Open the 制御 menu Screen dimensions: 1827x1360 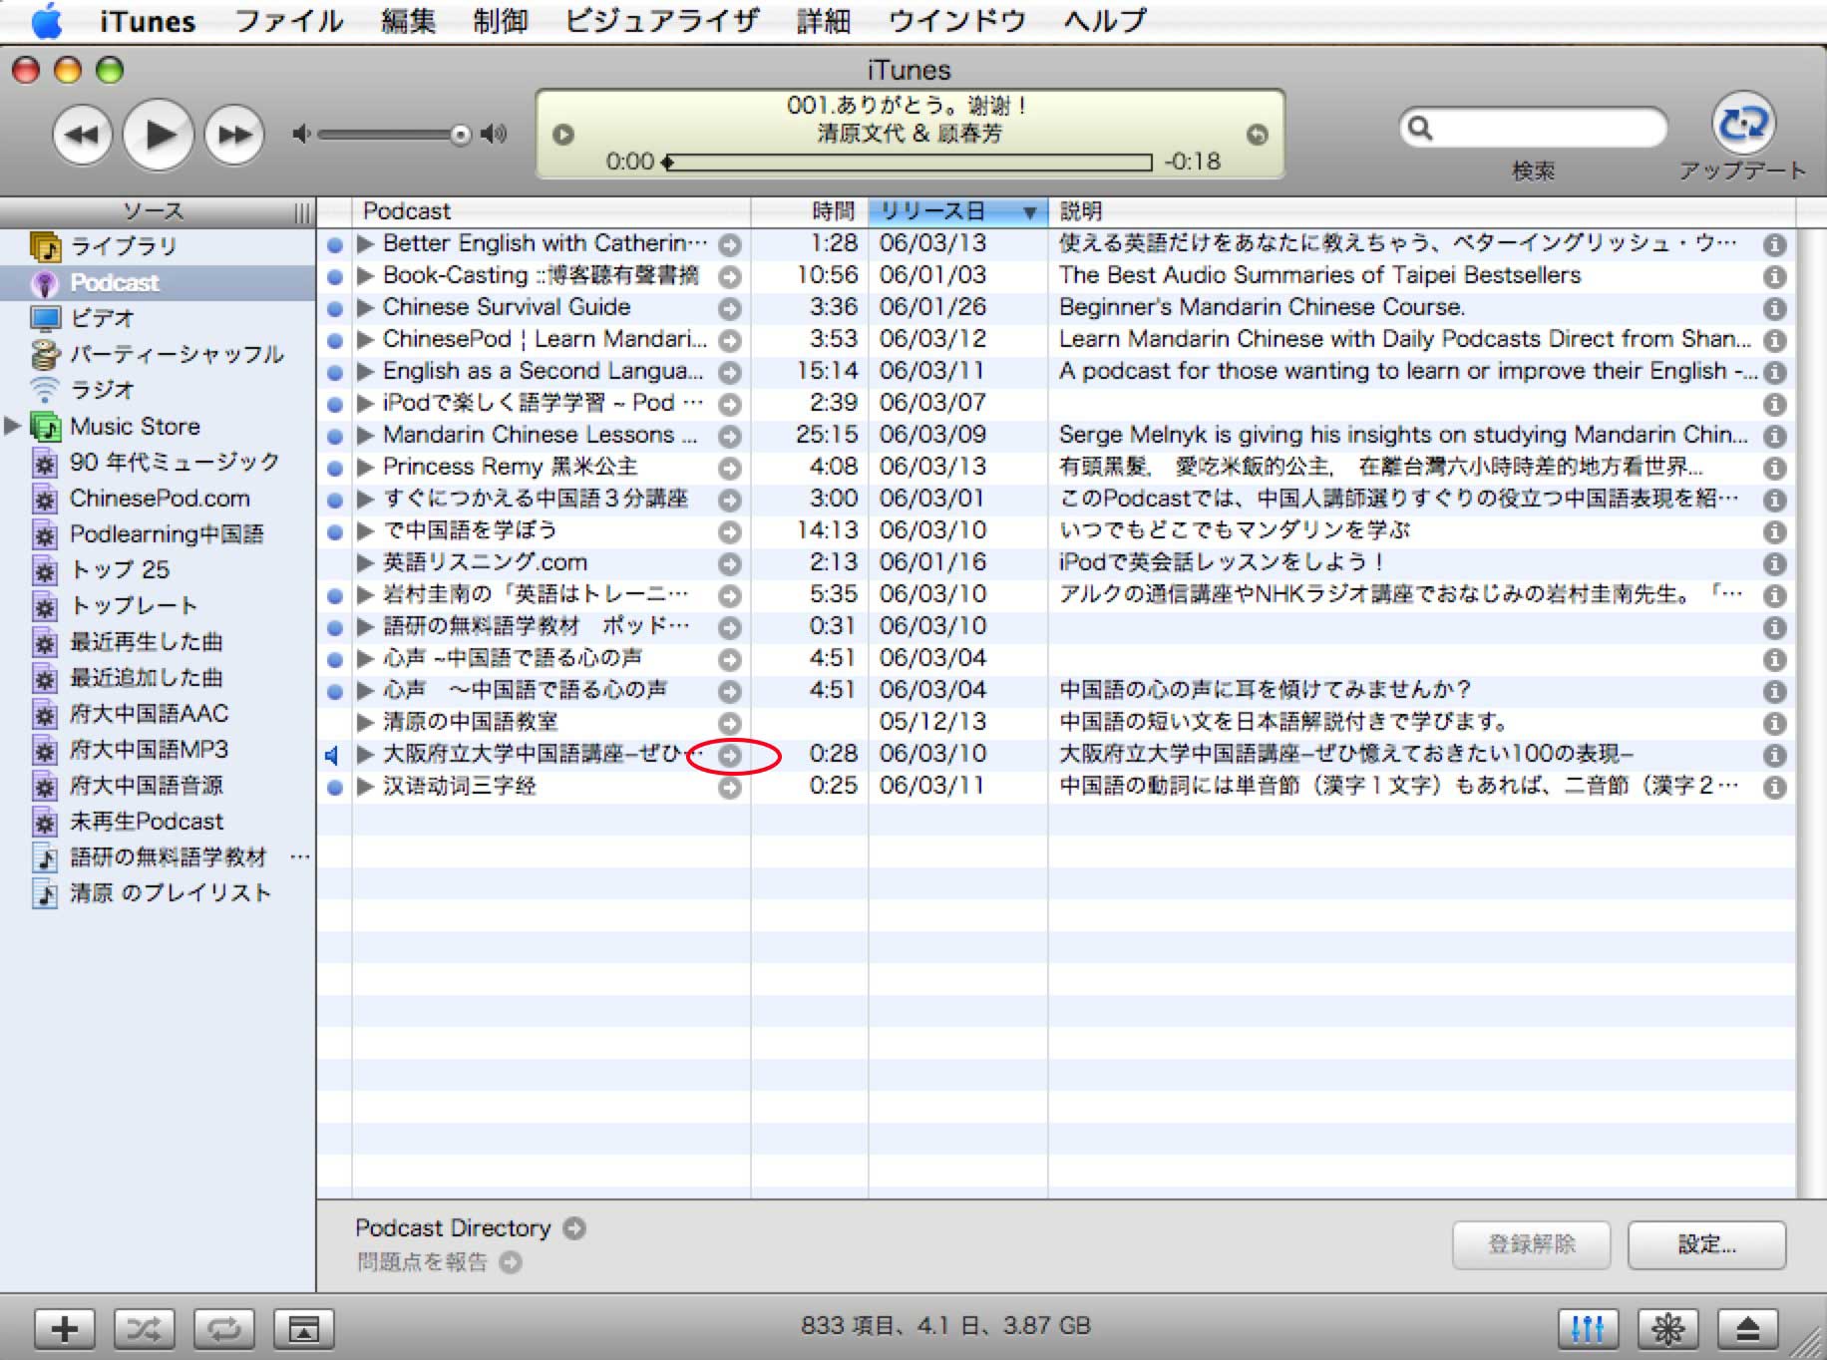coord(500,20)
